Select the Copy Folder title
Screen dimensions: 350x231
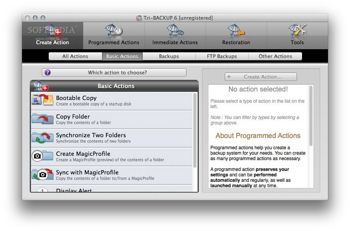point(73,117)
